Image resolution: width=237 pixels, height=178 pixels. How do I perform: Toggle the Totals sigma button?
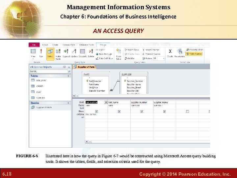pos(170,53)
